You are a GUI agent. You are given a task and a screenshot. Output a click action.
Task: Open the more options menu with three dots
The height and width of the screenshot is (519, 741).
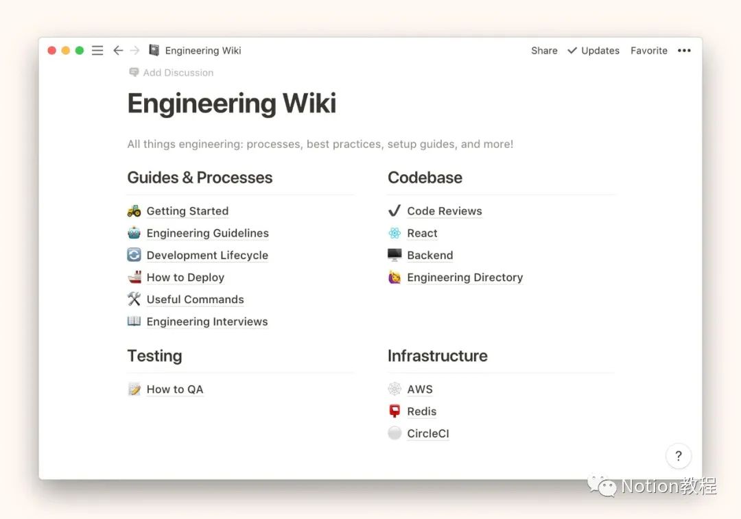[x=684, y=50]
